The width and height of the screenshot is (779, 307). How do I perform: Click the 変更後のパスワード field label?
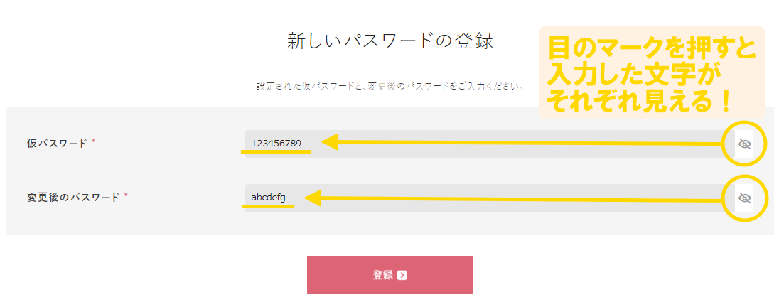coord(72,198)
